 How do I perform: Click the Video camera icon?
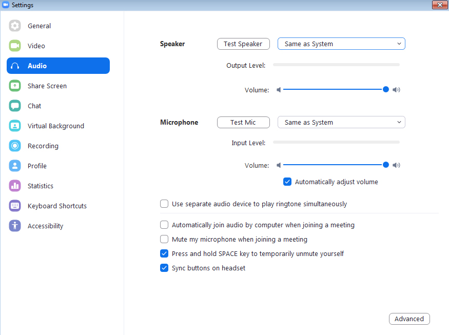[x=14, y=46]
